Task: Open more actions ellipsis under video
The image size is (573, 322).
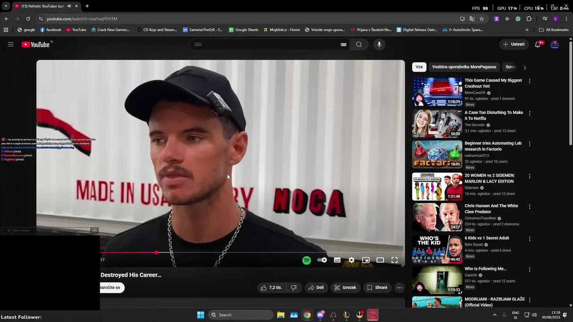Action: coord(400,288)
